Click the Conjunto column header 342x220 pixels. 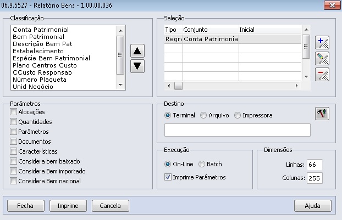pyautogui.click(x=211, y=30)
